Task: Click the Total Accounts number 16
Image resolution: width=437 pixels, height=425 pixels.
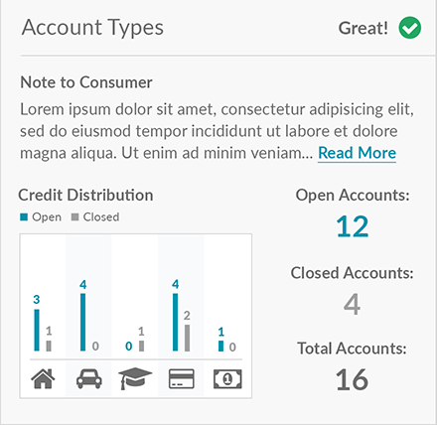Action: pyautogui.click(x=352, y=380)
